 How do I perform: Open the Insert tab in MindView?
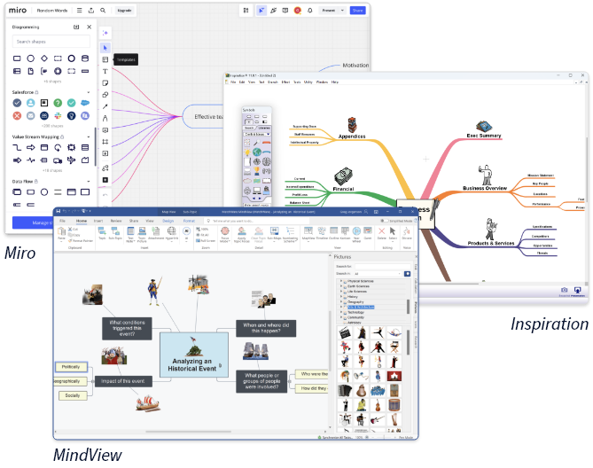click(98, 221)
